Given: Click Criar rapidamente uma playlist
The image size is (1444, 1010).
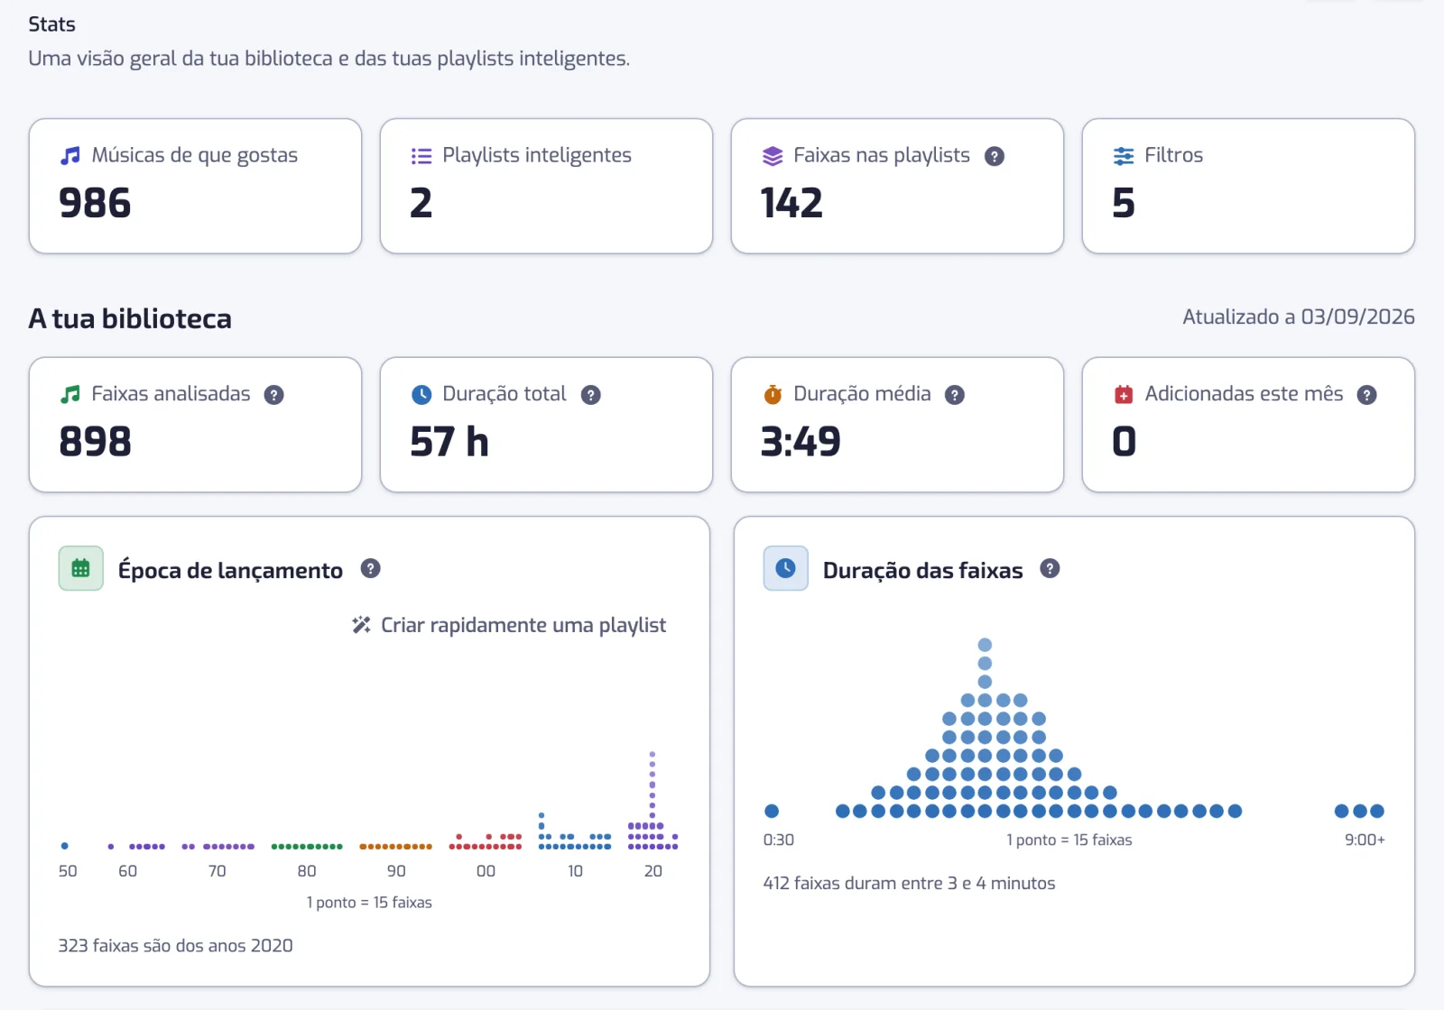Looking at the screenshot, I should click(x=509, y=625).
